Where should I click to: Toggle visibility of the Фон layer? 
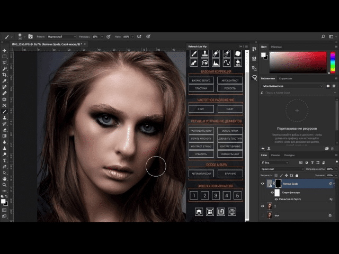[263, 215]
